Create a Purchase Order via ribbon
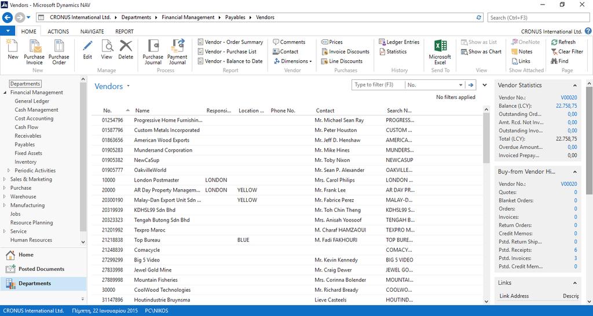The width and height of the screenshot is (593, 316). point(59,52)
